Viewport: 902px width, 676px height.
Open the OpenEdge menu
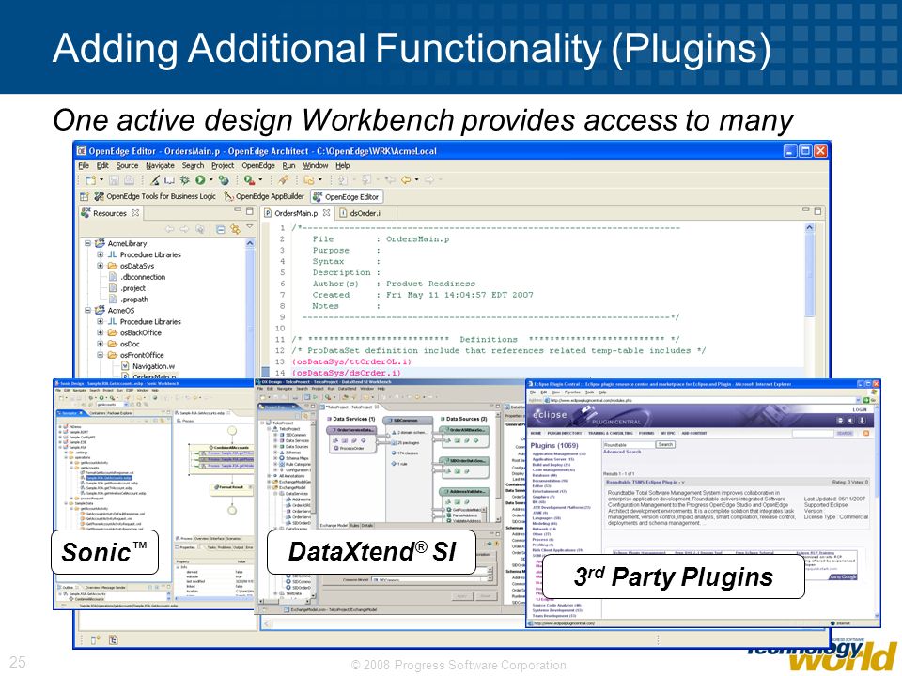click(x=258, y=165)
